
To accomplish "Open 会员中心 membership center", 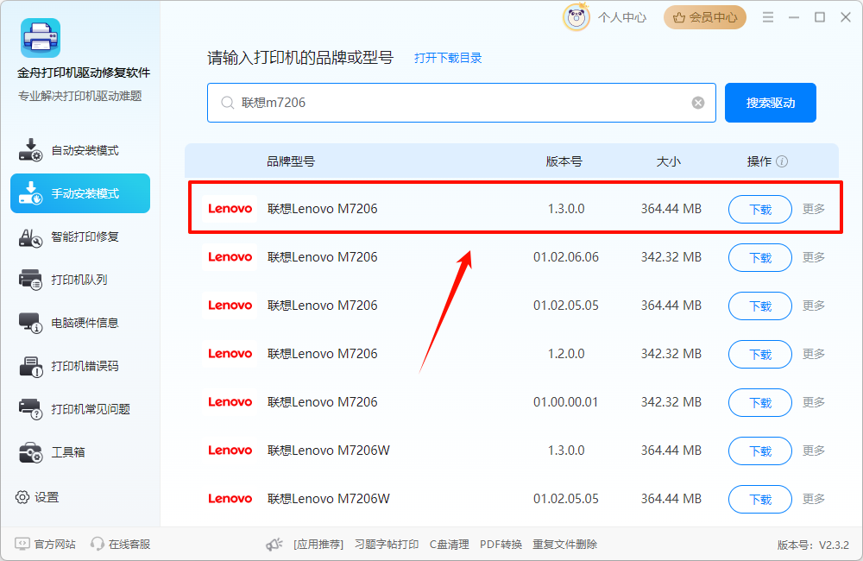I will [704, 16].
